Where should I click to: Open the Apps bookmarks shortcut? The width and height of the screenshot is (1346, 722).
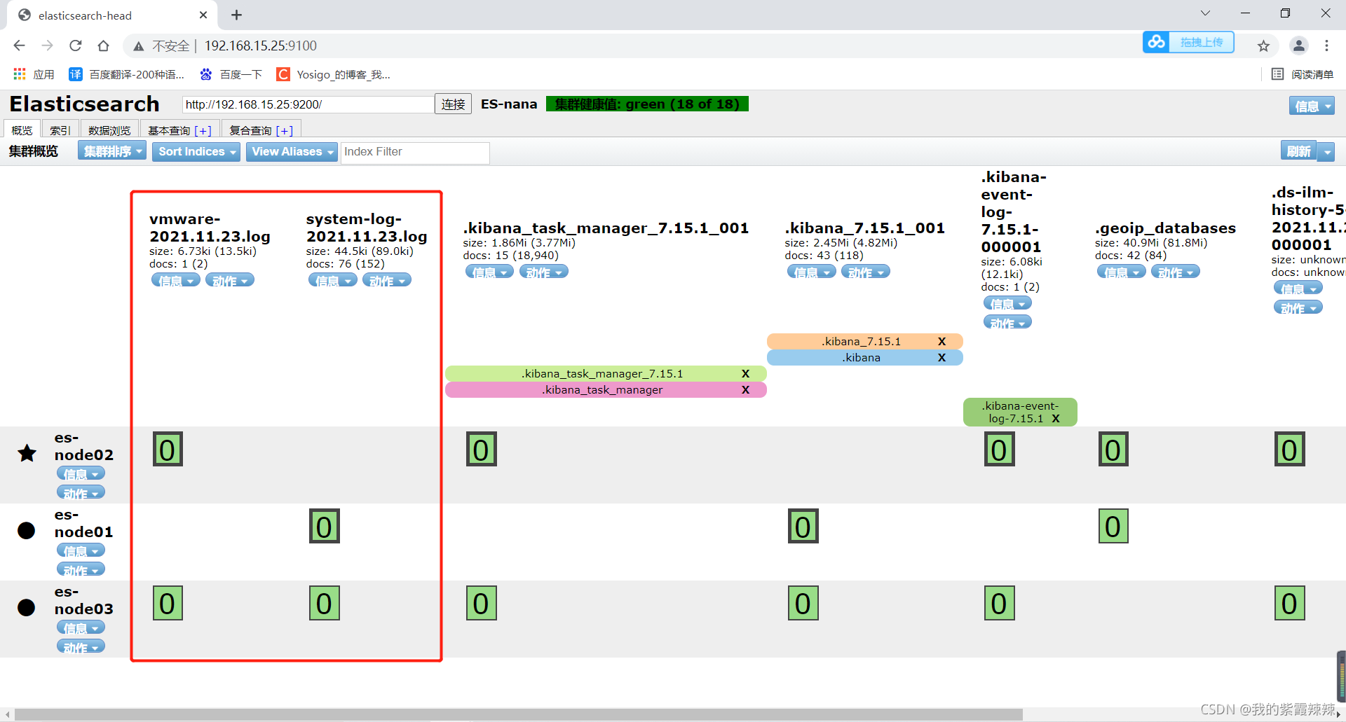pyautogui.click(x=34, y=74)
